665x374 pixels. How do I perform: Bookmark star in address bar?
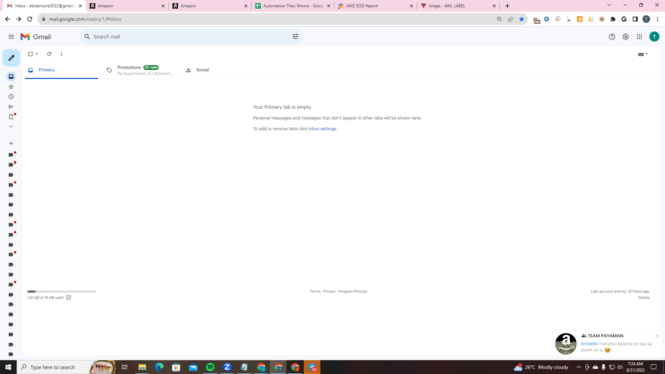pyautogui.click(x=522, y=19)
